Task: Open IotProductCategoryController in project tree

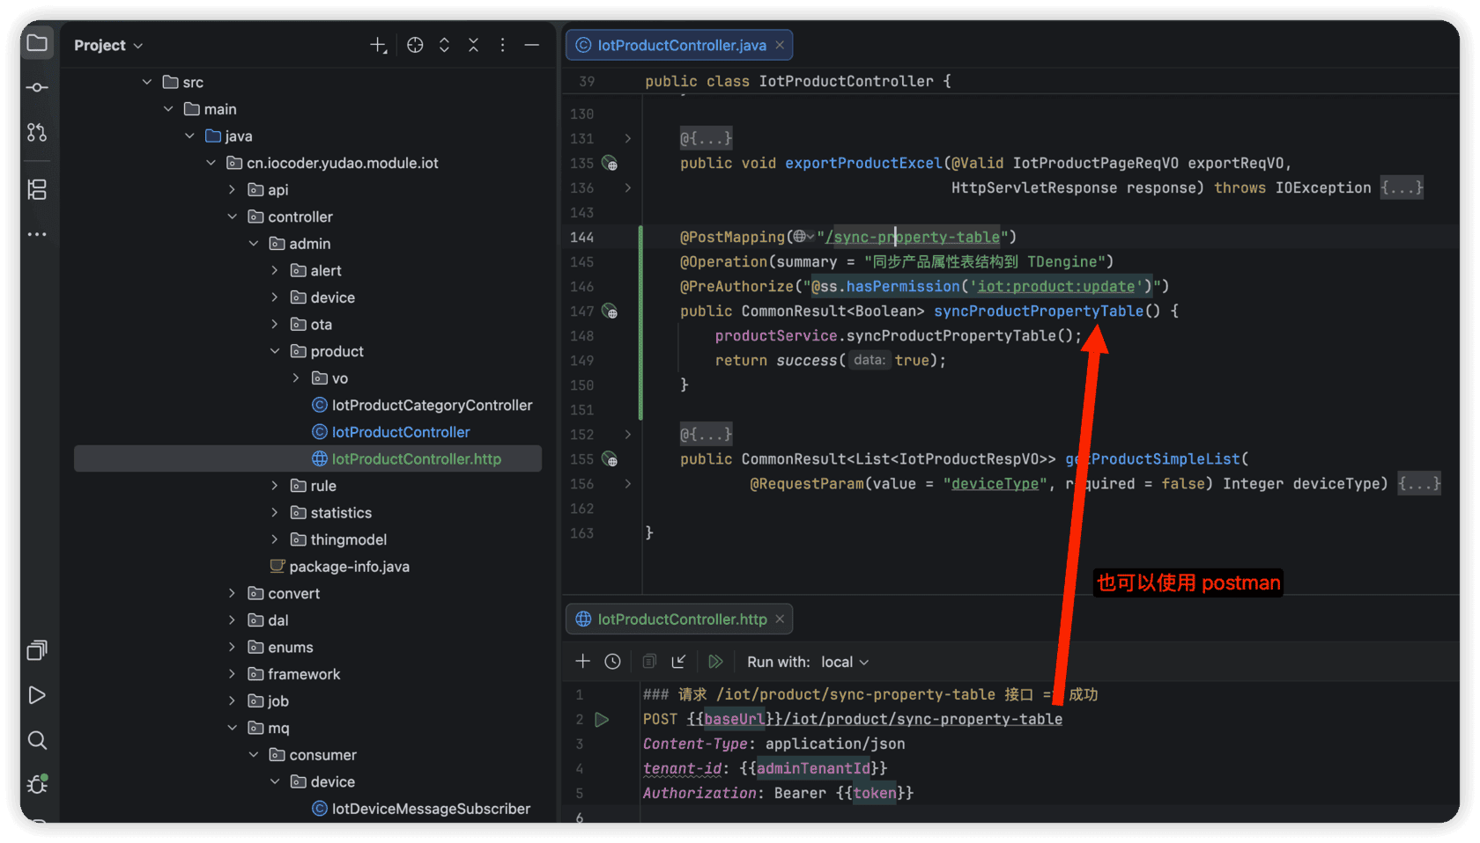Action: pos(432,405)
